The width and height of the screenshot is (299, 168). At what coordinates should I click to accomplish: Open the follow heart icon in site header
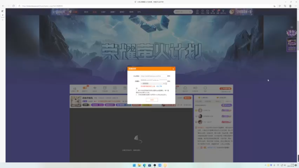coord(203,12)
